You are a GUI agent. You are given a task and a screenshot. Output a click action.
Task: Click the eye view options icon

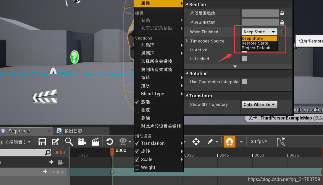point(123,141)
